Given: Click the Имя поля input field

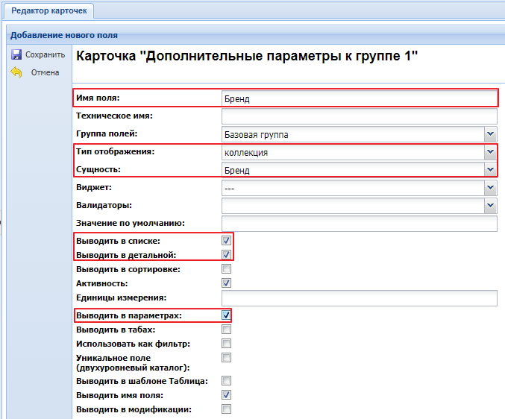Looking at the screenshot, I should coord(360,98).
